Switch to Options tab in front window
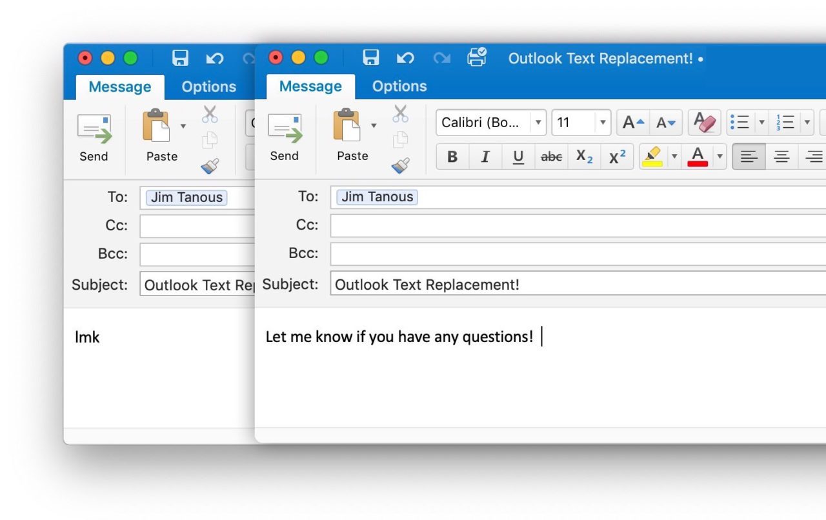The height and width of the screenshot is (520, 826). pyautogui.click(x=399, y=86)
